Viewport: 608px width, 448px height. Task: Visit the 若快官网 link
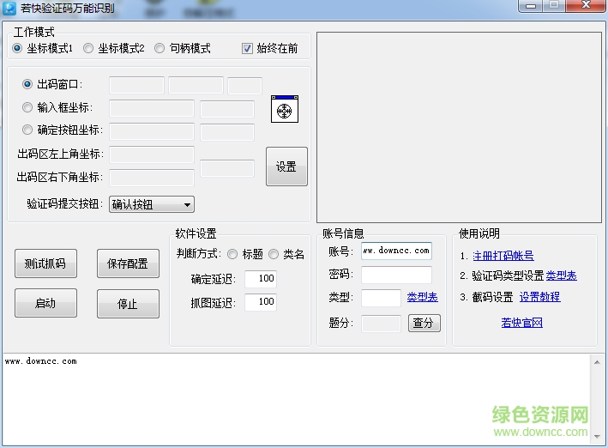point(521,322)
